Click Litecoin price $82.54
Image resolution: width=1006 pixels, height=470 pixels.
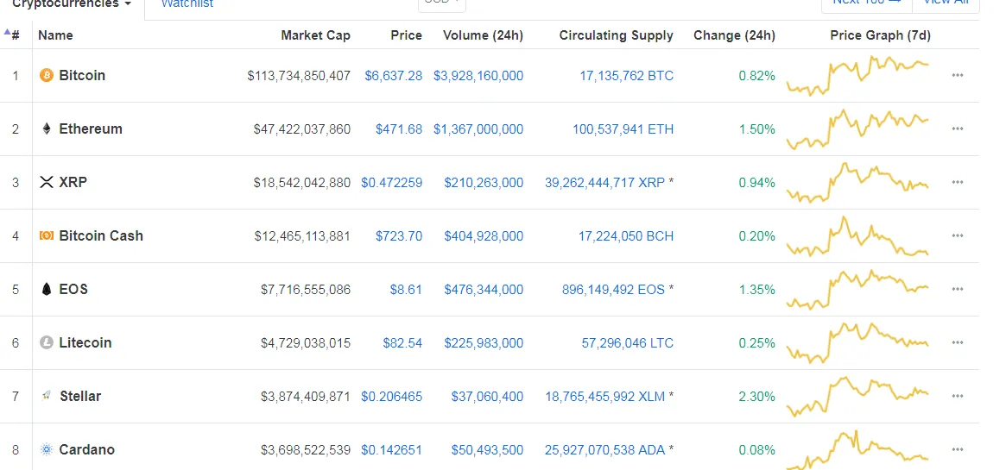pos(402,342)
